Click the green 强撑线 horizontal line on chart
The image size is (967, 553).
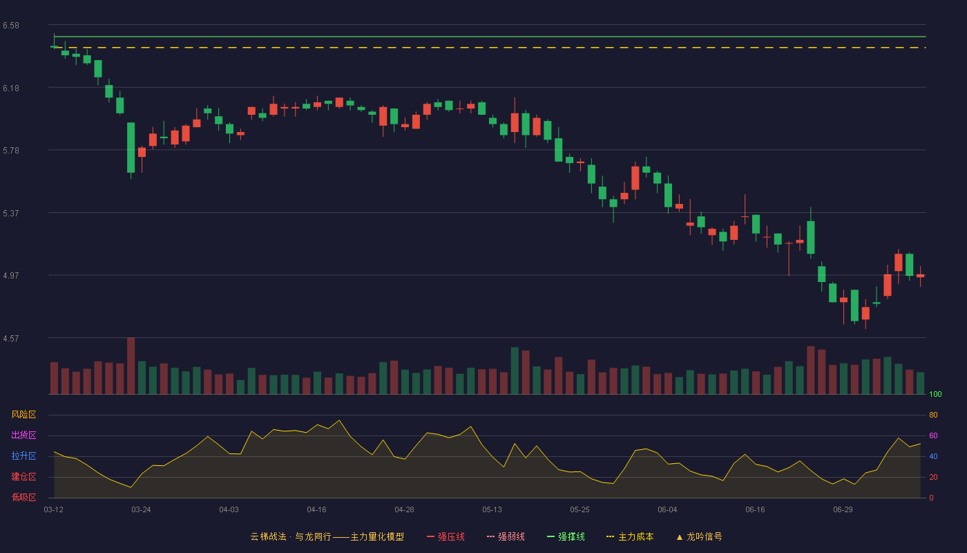[x=490, y=36]
